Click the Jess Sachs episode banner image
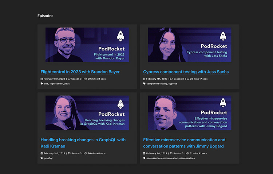This screenshot has height=174, width=273. [190, 45]
